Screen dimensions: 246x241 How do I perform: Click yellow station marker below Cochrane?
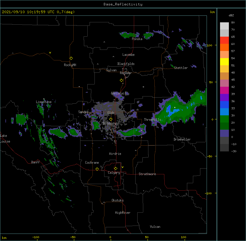coord(97,169)
